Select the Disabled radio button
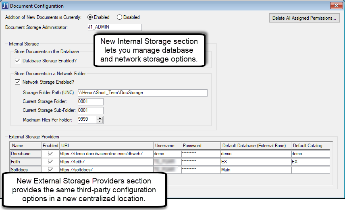 coord(119,17)
